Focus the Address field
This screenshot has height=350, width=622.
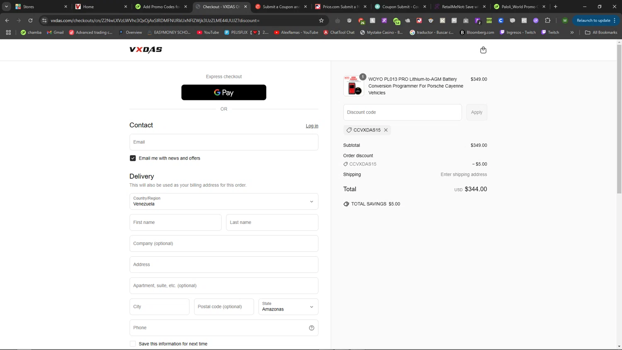tap(224, 265)
